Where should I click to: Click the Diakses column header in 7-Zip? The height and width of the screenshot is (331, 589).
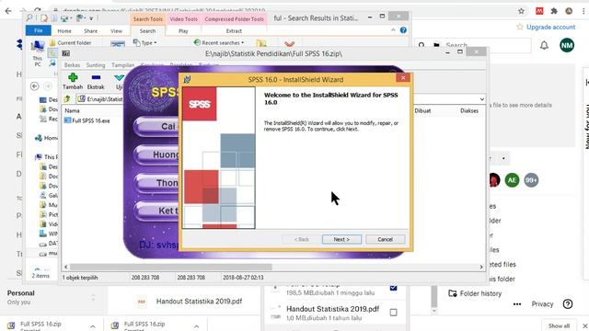[x=469, y=110]
